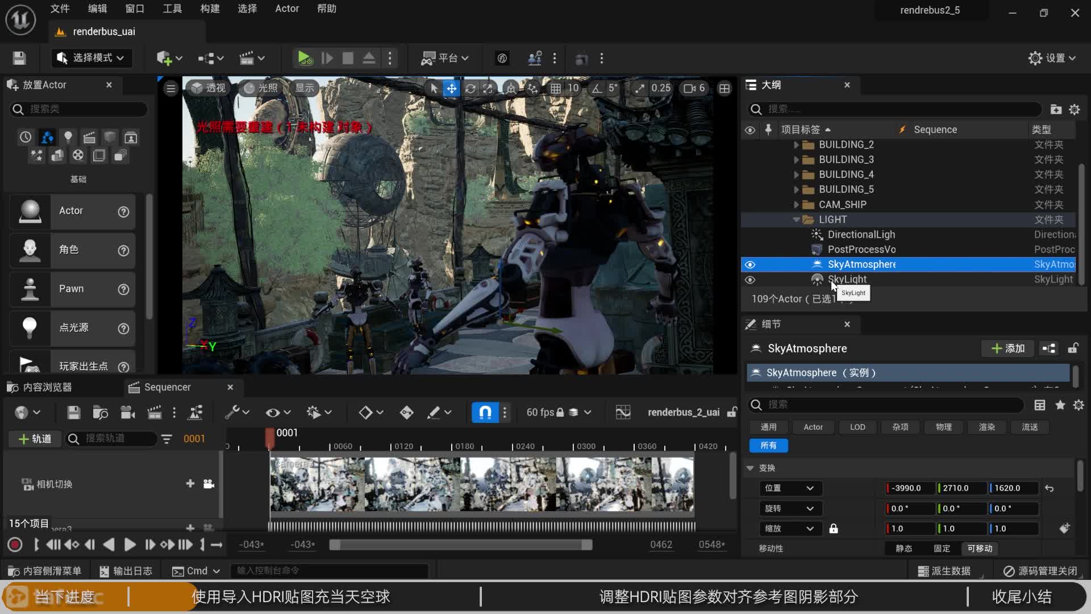1091x614 pixels.
Task: Reset the location value with the arrow icon
Action: [1050, 488]
